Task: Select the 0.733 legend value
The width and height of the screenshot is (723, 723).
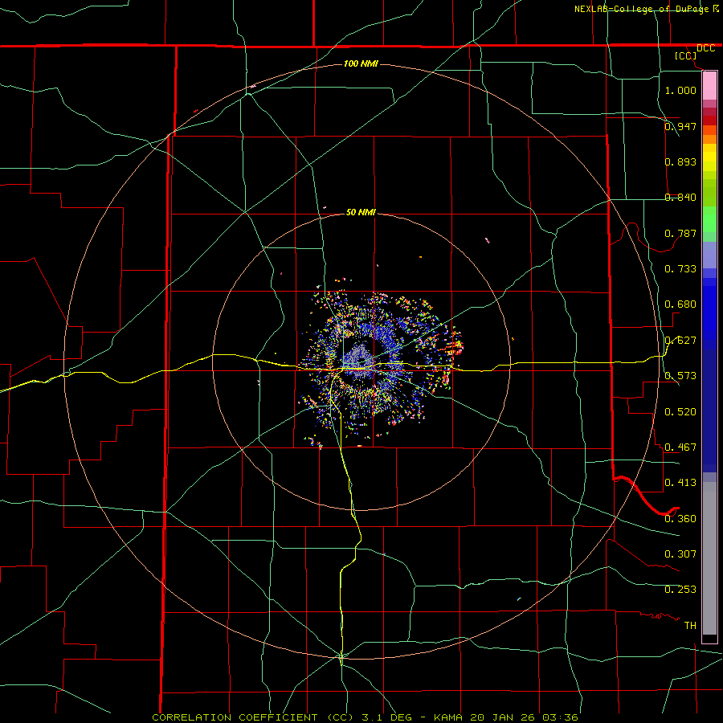Action: pos(680,269)
